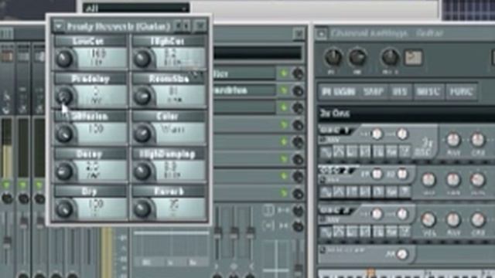
Task: Select the last wave shape button for OSC 2
Action: (x=405, y=192)
